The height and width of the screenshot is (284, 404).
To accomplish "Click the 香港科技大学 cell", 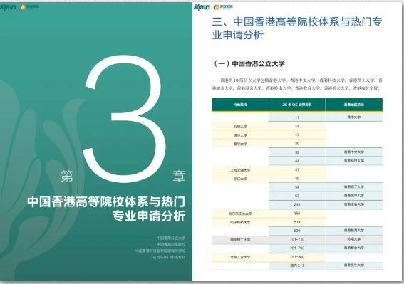I will [353, 161].
